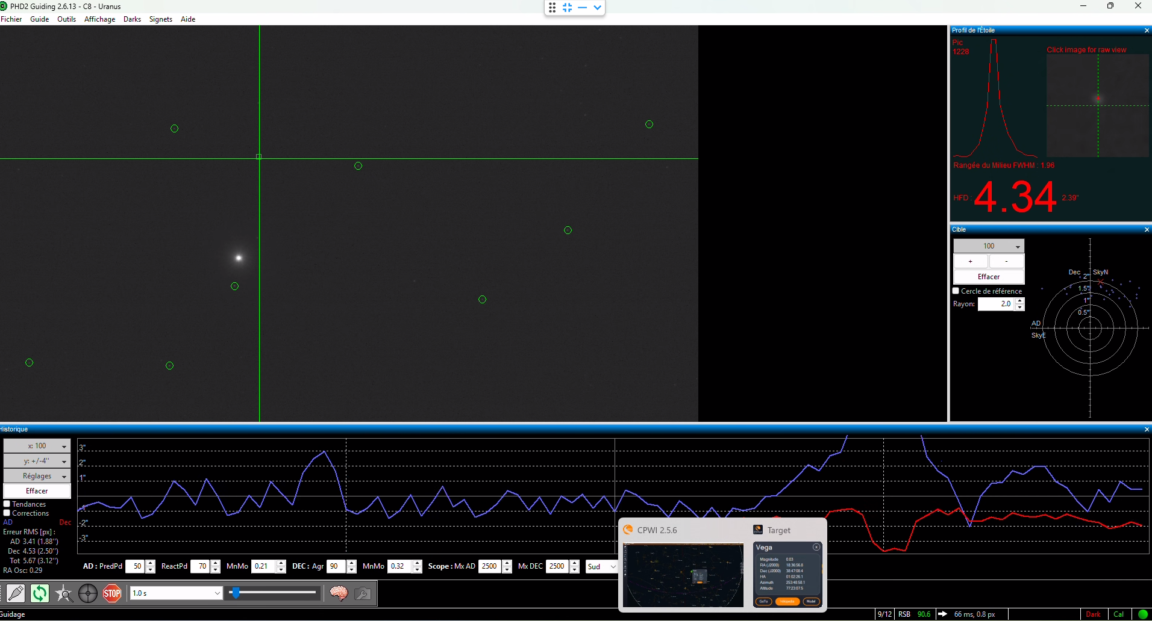Open the Guide menu
Image resolution: width=1152 pixels, height=621 pixels.
click(40, 19)
